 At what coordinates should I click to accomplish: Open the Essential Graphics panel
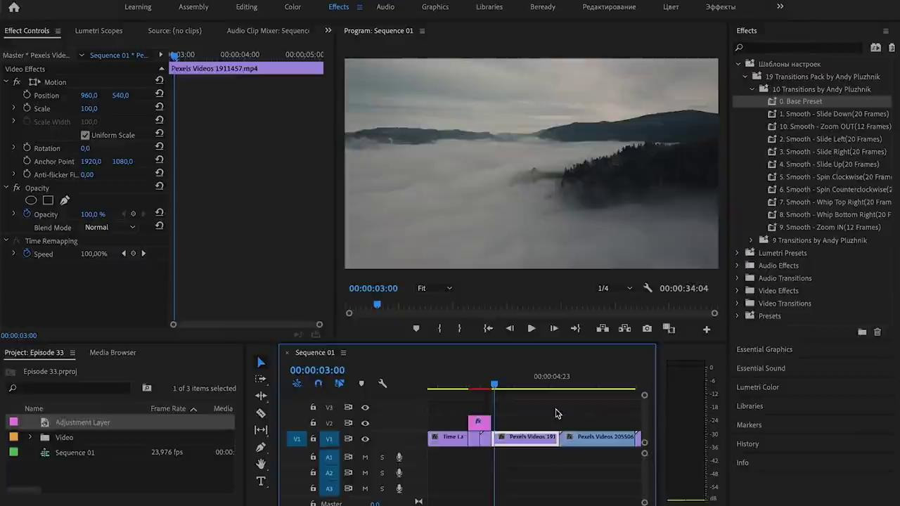coord(764,349)
